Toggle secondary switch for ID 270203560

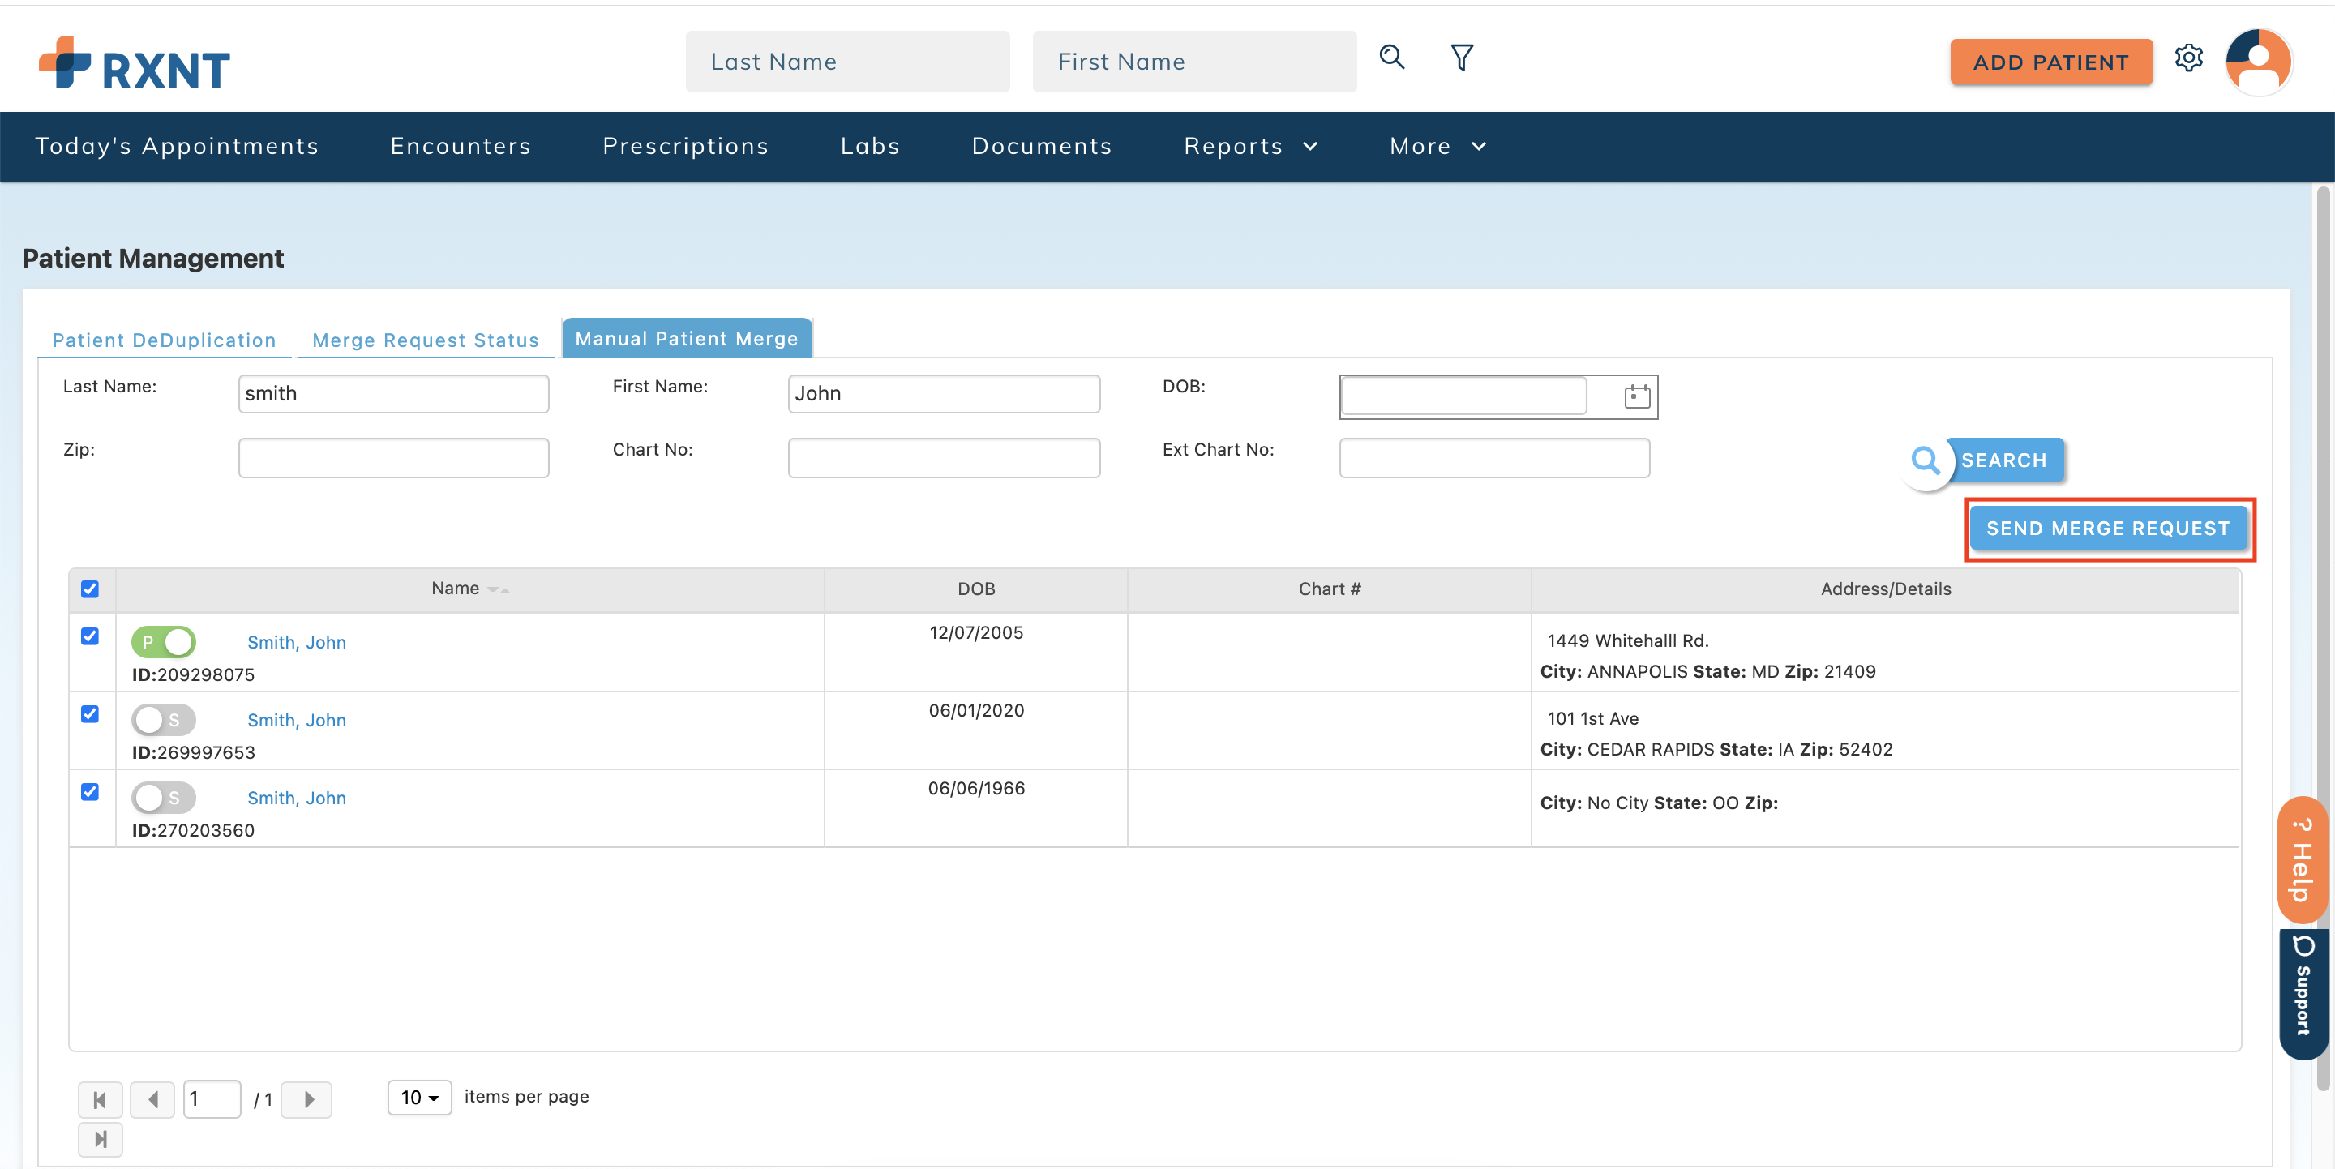click(163, 798)
